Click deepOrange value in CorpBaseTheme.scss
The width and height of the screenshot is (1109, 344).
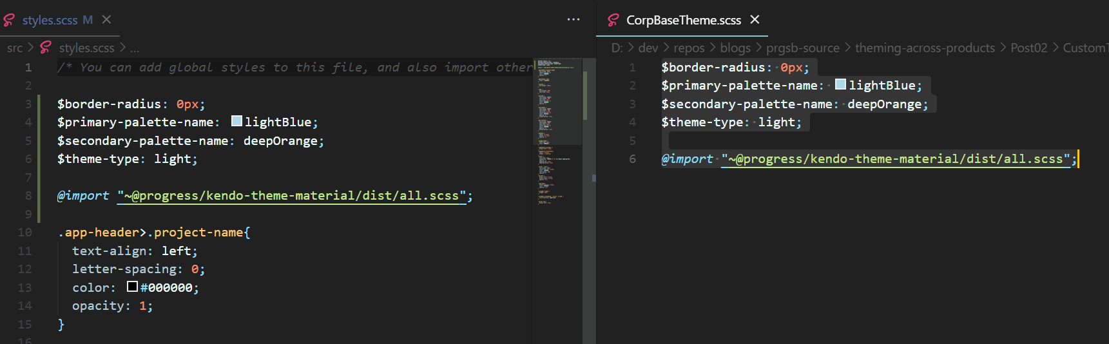point(884,104)
